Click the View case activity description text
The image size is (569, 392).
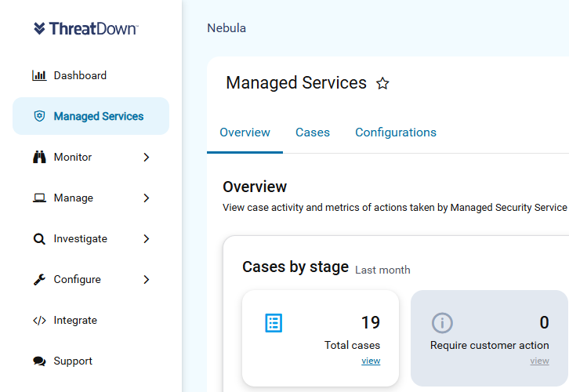tap(395, 208)
